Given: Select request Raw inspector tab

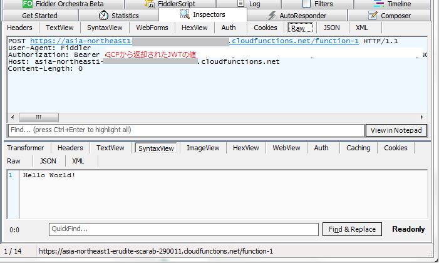Looking at the screenshot, I should (x=300, y=28).
